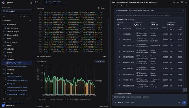Collapse the sidebar using the OpenBio header icon
The width and height of the screenshot is (189, 108).
(31, 3)
